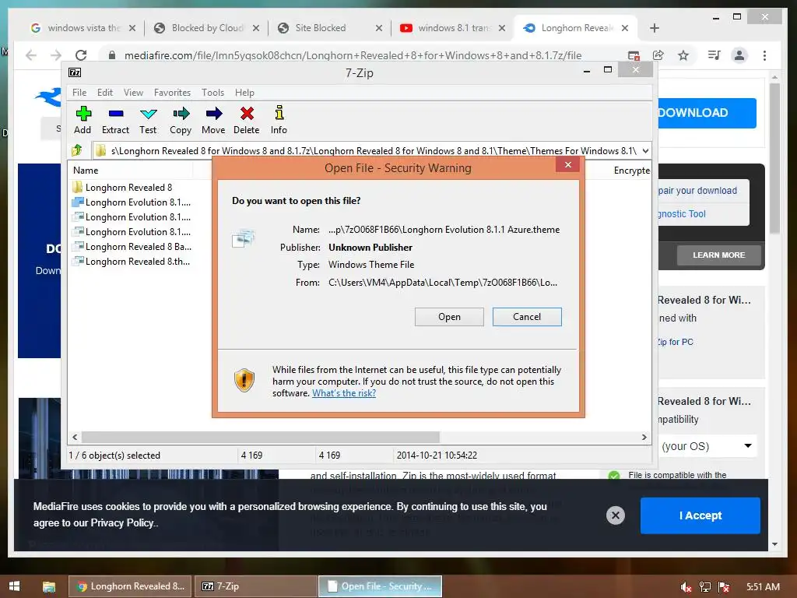Select the Longhorn Revealed 8 Ba... file

(x=132, y=247)
